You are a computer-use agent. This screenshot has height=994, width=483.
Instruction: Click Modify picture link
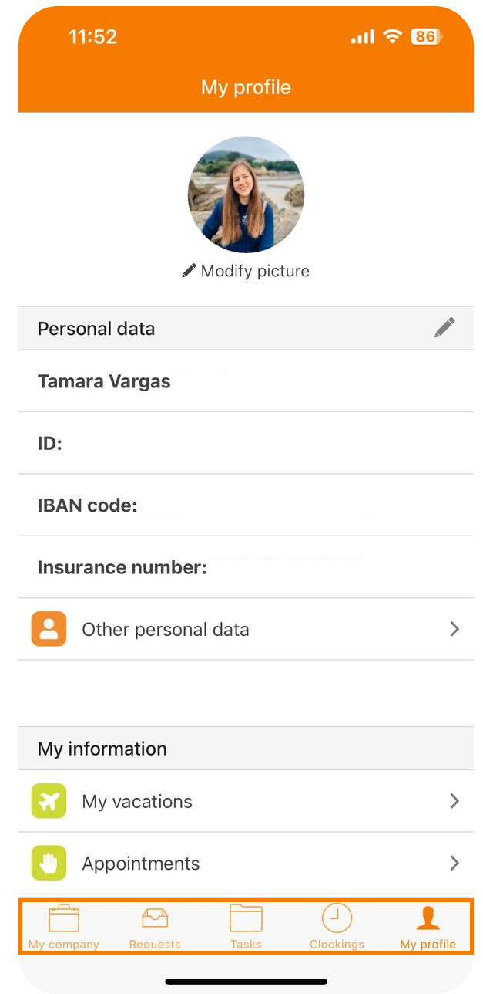[246, 271]
